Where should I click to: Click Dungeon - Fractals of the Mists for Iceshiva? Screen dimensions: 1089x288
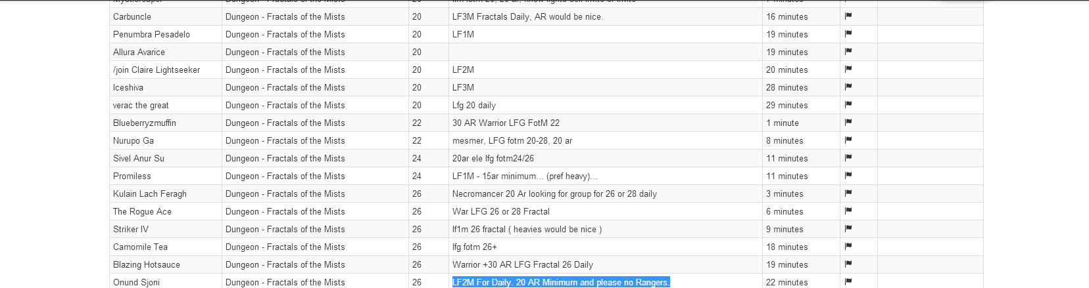point(285,87)
